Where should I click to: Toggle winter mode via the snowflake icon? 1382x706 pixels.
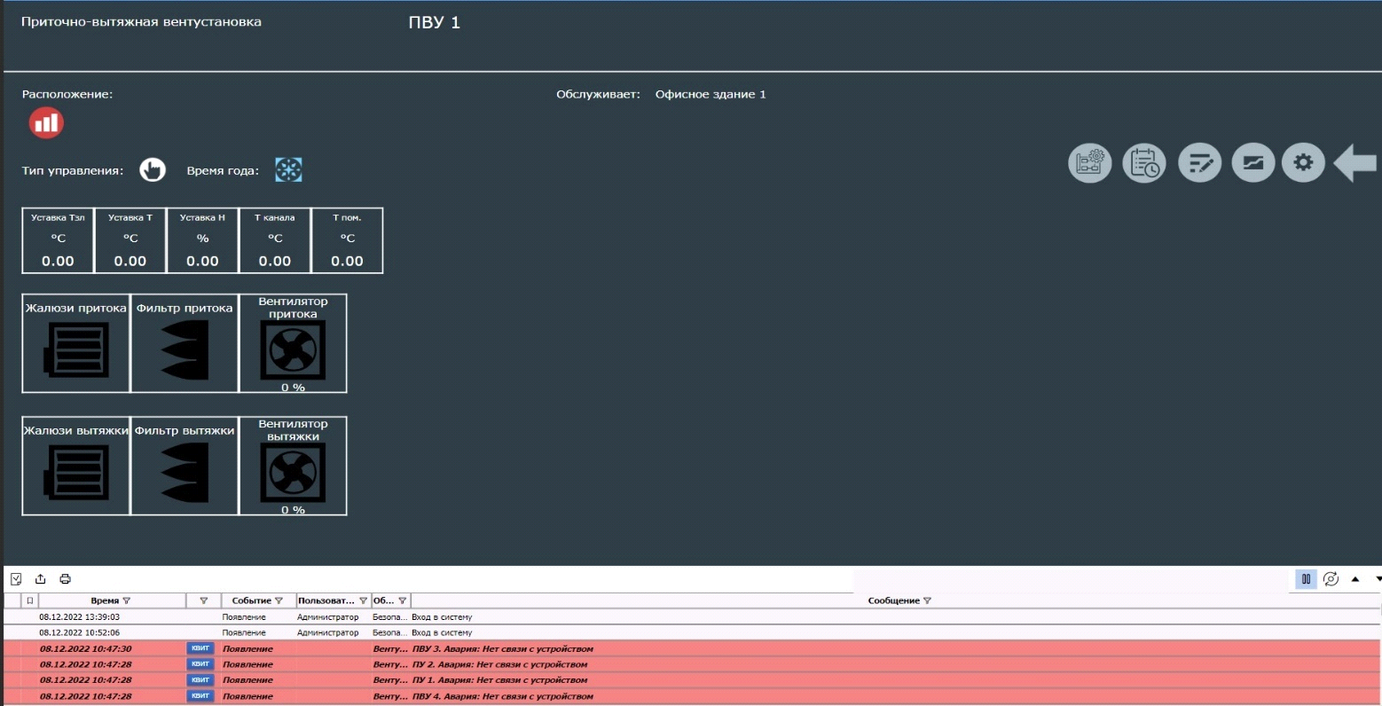point(287,169)
